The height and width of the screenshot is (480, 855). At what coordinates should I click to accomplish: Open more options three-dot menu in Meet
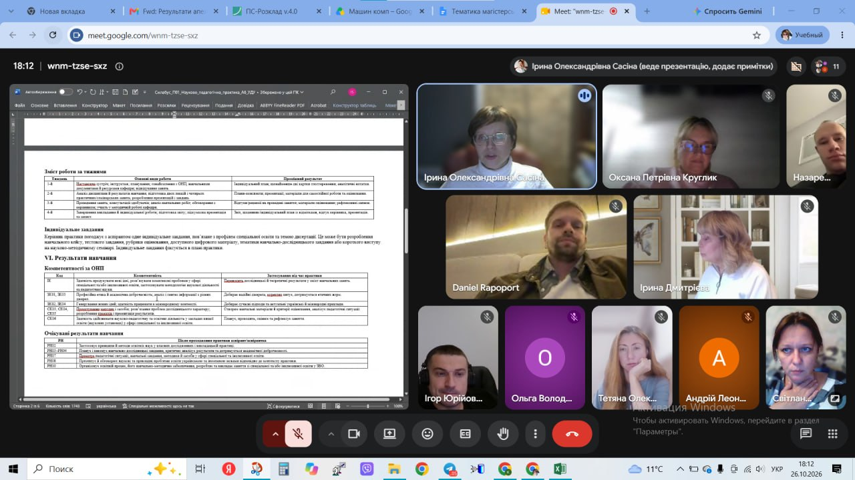[535, 434]
